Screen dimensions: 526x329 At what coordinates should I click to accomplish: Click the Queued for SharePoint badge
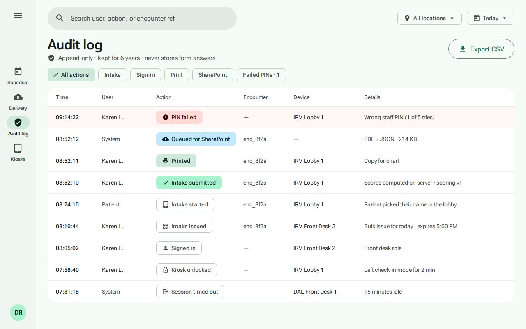point(196,139)
